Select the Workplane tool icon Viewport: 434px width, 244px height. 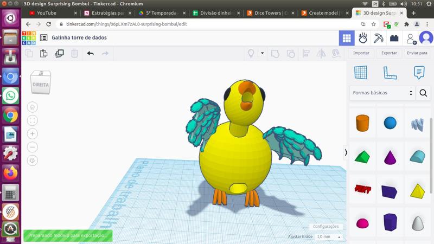[x=361, y=73]
